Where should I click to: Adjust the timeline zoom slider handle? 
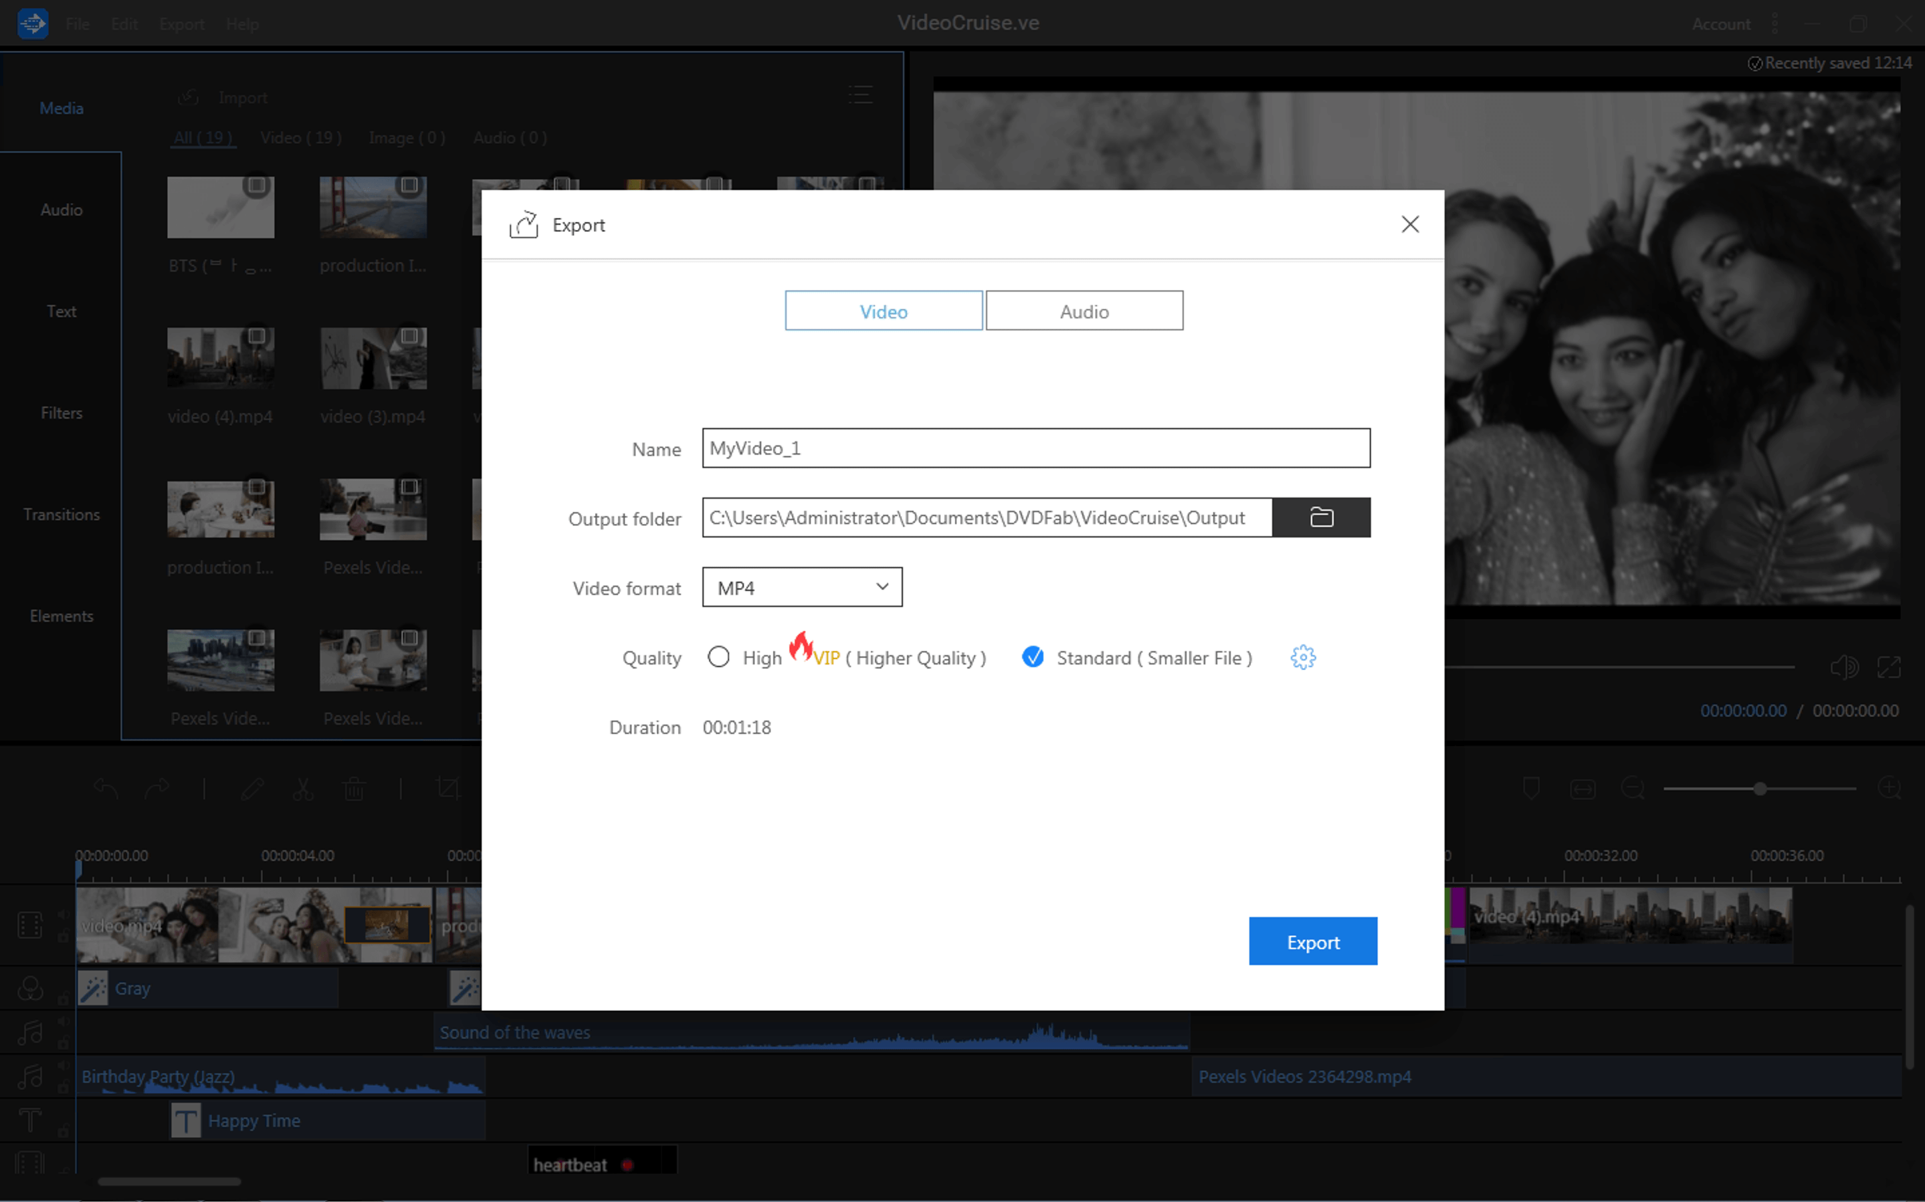coord(1760,789)
